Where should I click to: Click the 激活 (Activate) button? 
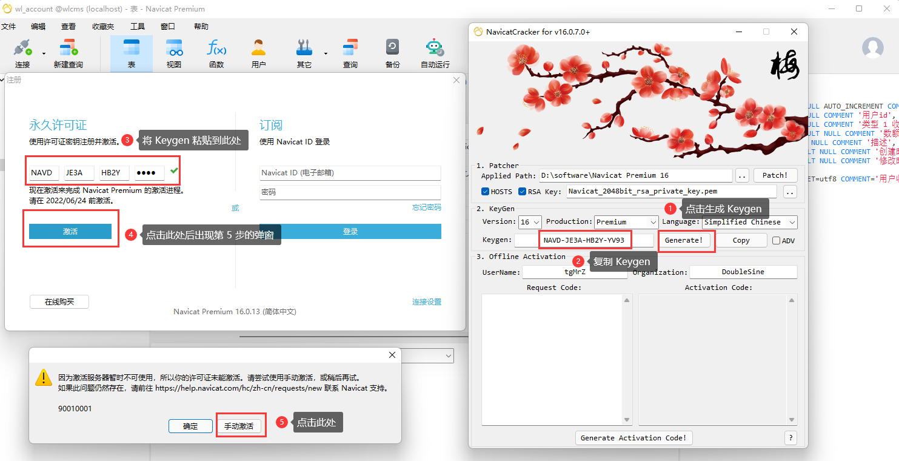tap(70, 232)
